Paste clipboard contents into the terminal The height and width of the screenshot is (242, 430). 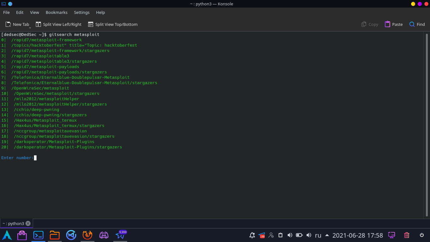coord(393,24)
